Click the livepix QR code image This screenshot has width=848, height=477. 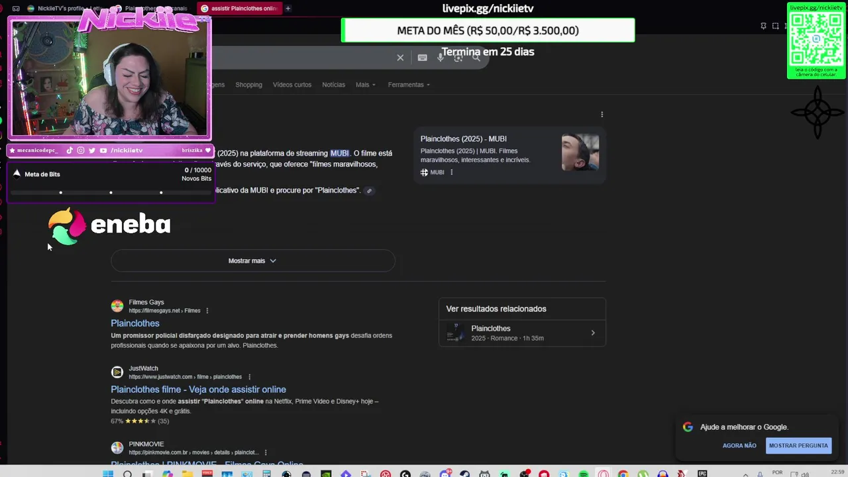tap(816, 38)
